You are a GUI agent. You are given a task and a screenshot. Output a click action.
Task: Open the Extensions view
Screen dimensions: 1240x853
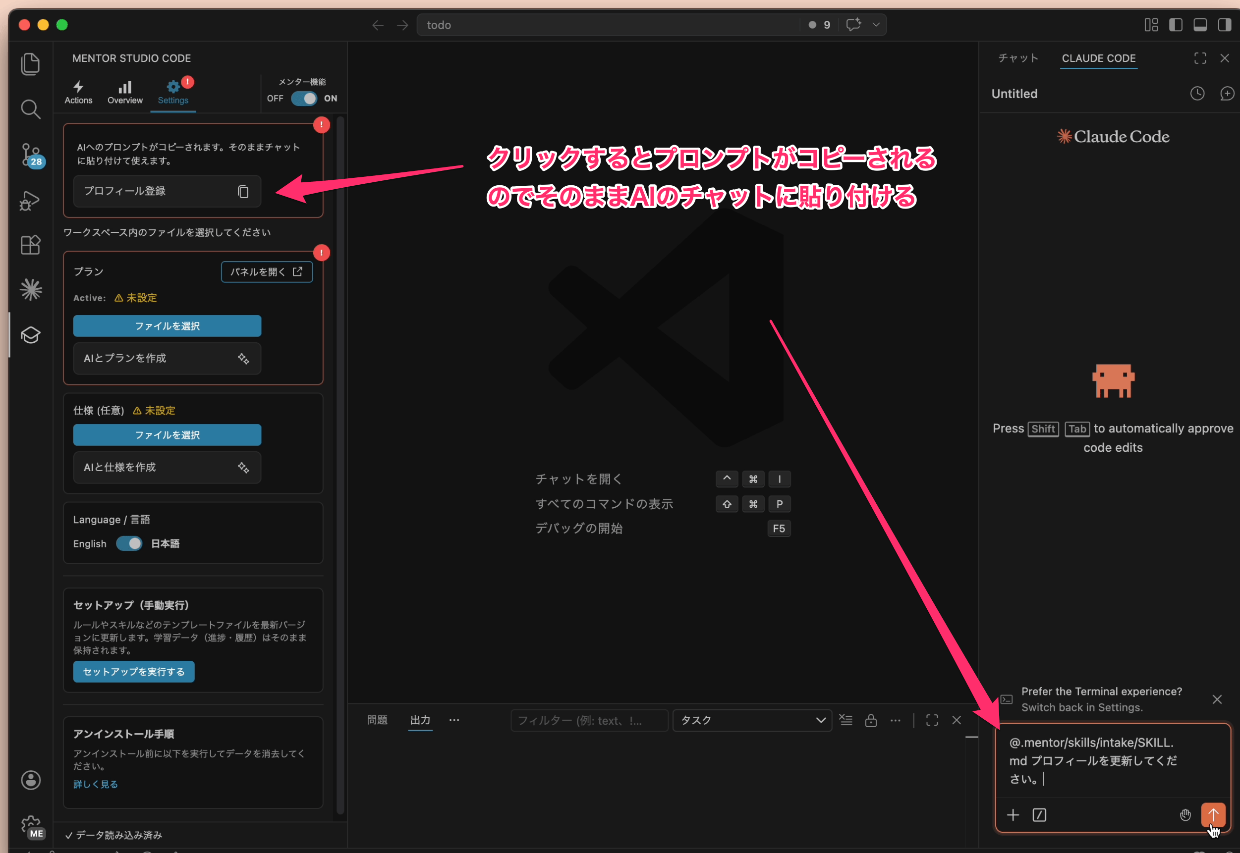click(x=30, y=245)
